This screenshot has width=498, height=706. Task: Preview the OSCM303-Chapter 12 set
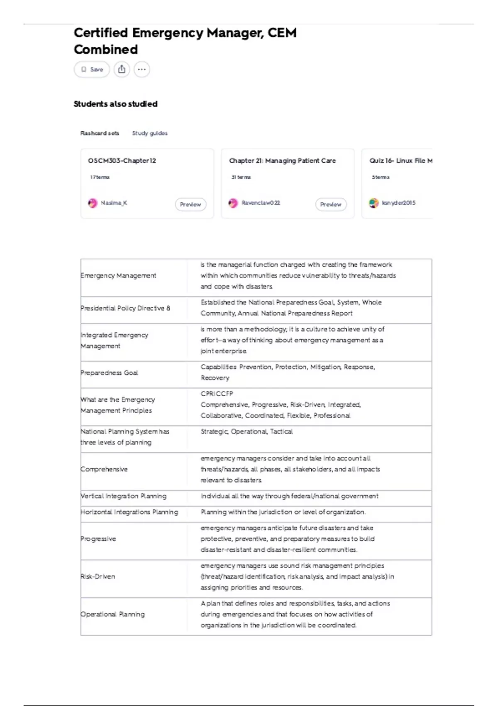click(x=190, y=204)
